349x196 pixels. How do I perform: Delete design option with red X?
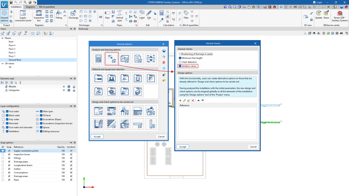click(193, 100)
